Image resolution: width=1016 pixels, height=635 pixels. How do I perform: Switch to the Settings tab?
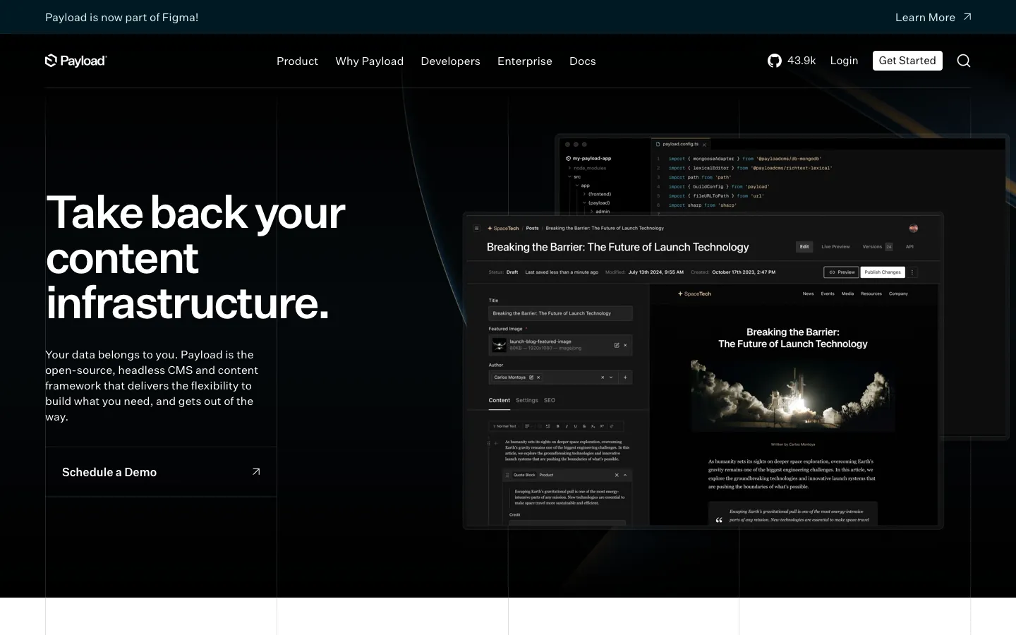pos(527,400)
